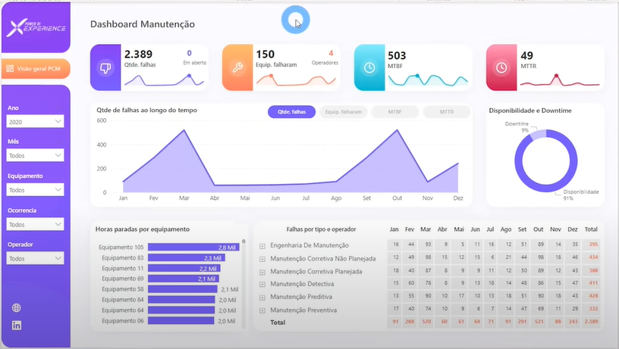The height and width of the screenshot is (349, 619).
Task: Click the thumbs-down failures icon card
Action: coord(105,67)
